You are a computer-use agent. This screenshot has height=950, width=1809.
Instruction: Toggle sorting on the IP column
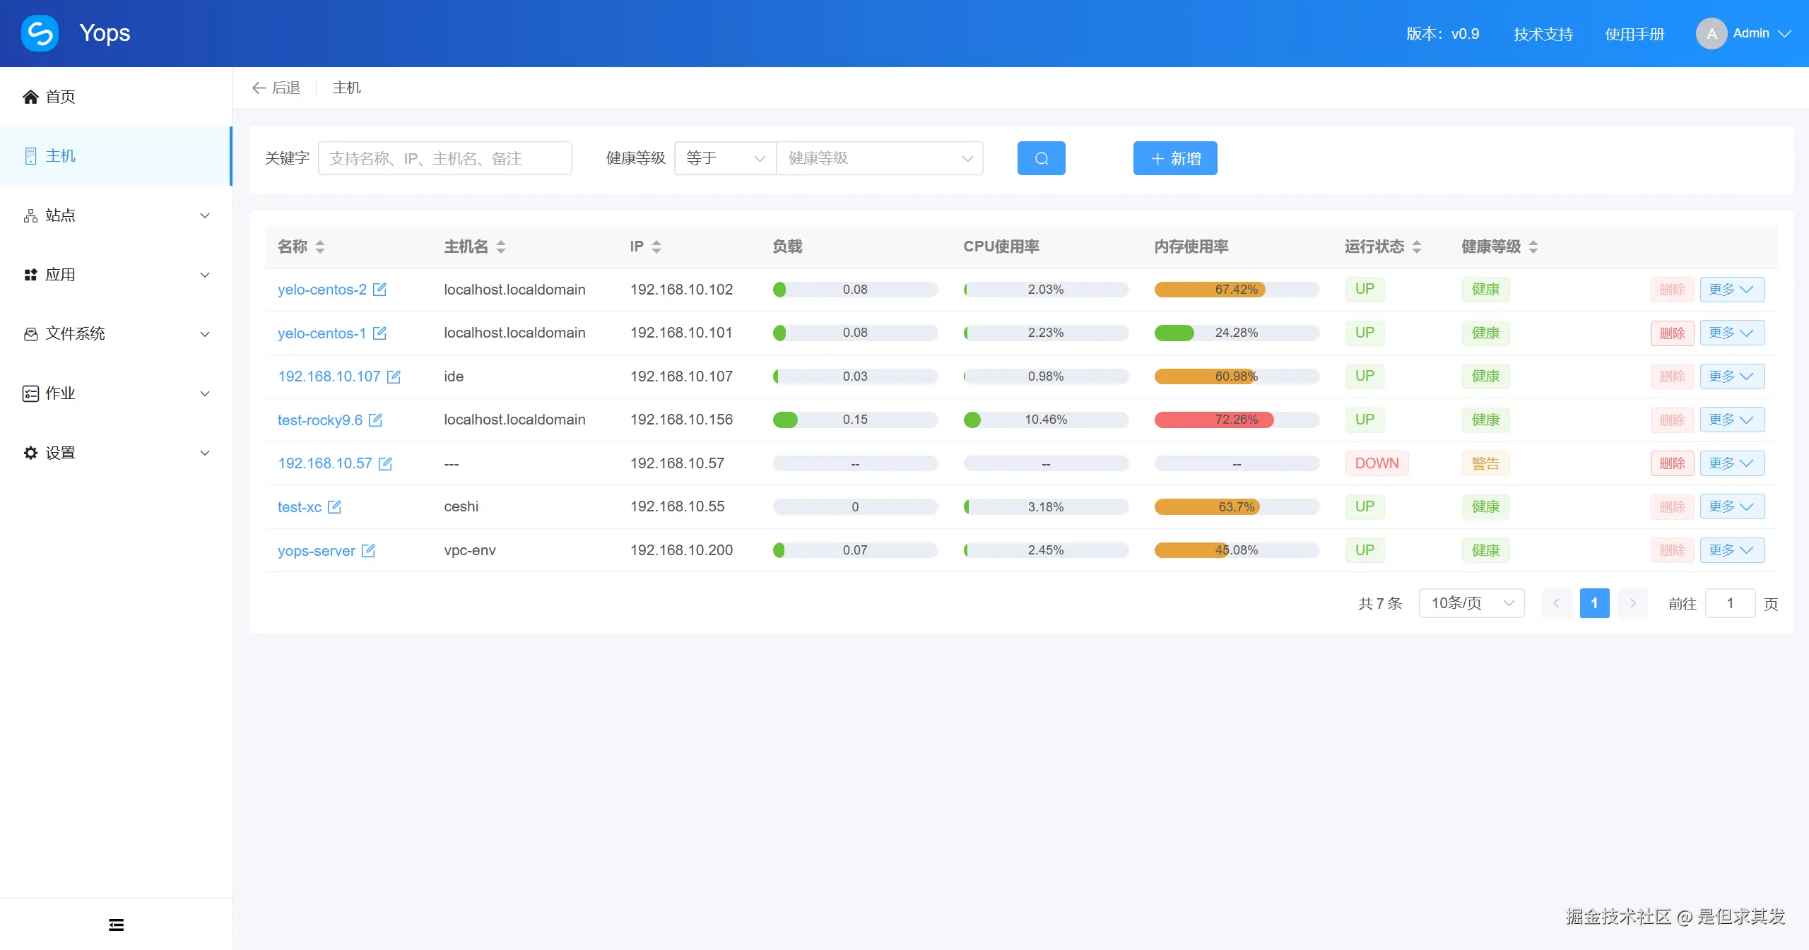pyautogui.click(x=656, y=247)
